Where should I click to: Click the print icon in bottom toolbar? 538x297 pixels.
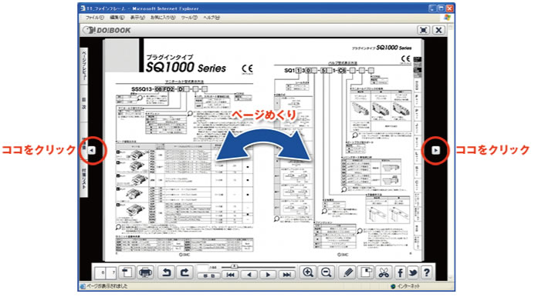coord(145,272)
